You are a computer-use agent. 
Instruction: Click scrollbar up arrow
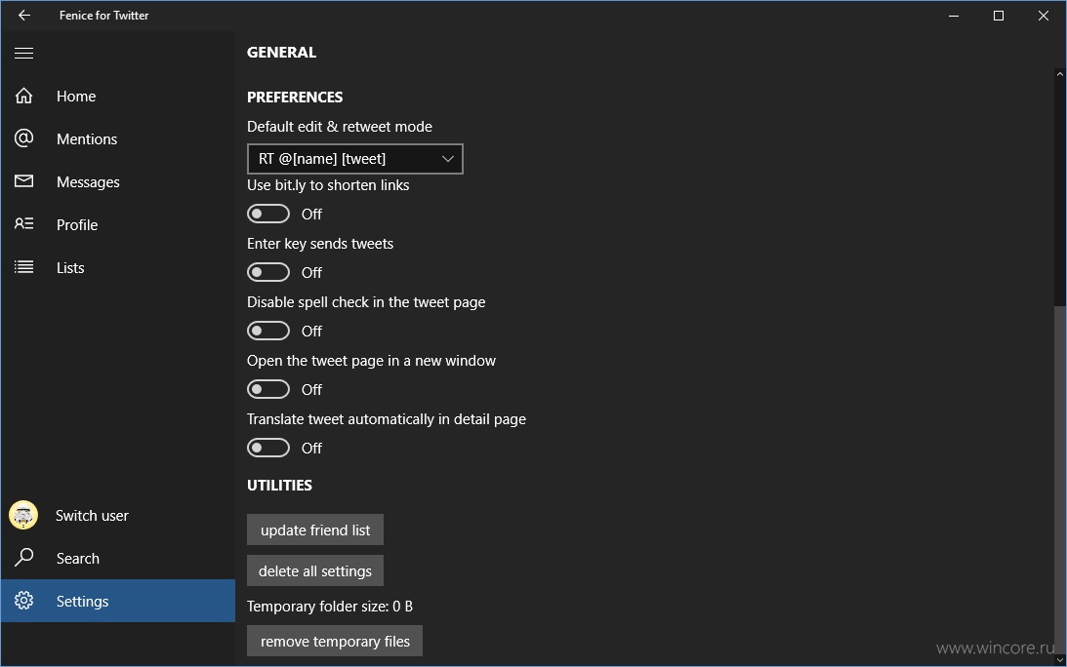pos(1060,73)
